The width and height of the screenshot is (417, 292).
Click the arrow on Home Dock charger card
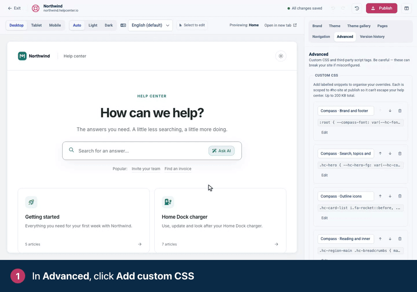(277, 244)
